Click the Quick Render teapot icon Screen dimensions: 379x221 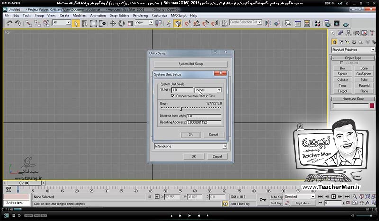coord(346,24)
